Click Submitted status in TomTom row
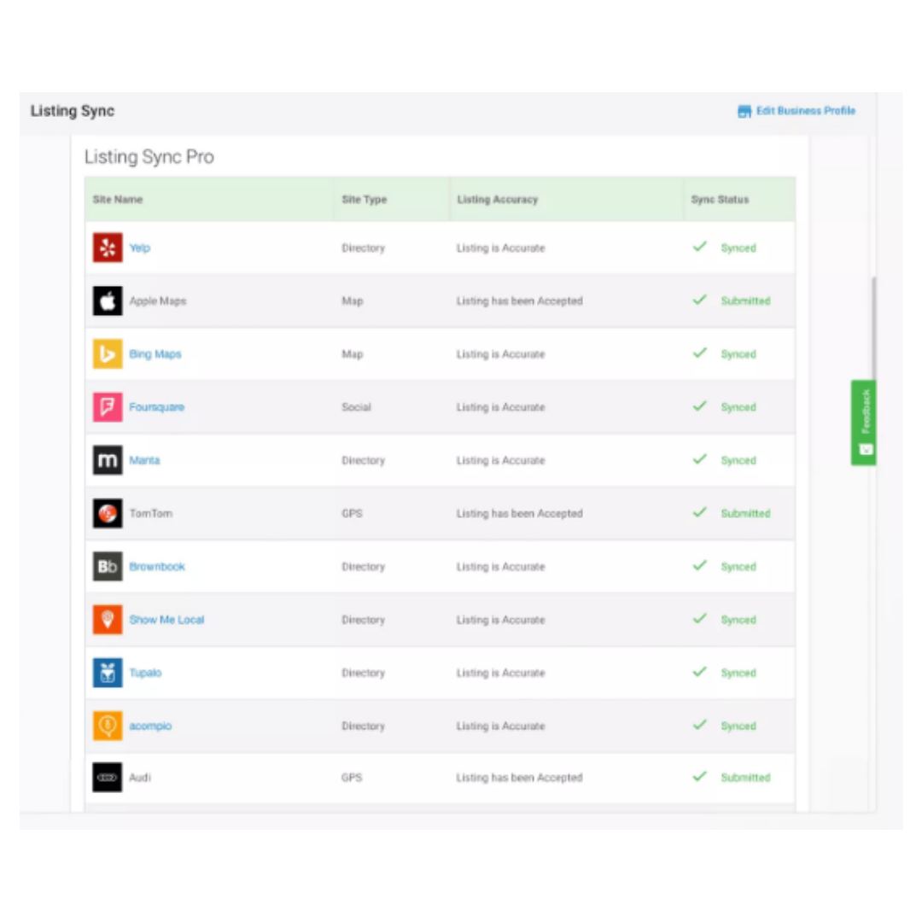Image resolution: width=922 pixels, height=922 pixels. (745, 513)
